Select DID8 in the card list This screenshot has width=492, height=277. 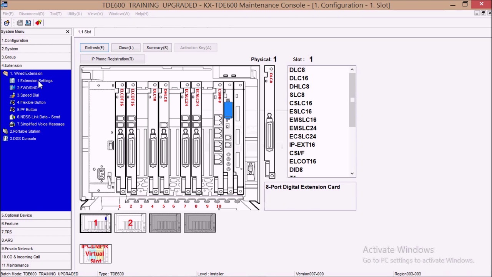(296, 170)
